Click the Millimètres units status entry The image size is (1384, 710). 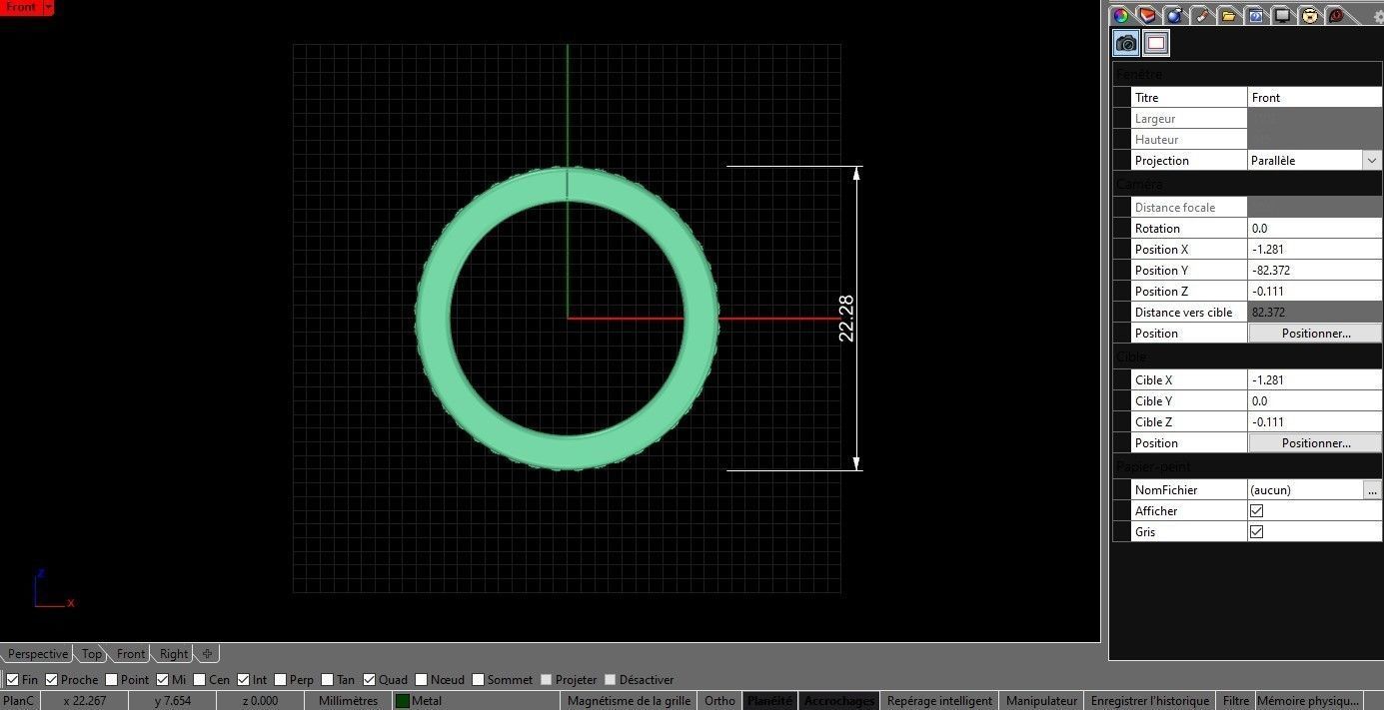pos(348,701)
